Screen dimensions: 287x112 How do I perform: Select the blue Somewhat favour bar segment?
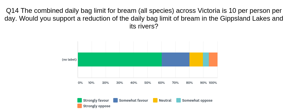(x=175, y=59)
